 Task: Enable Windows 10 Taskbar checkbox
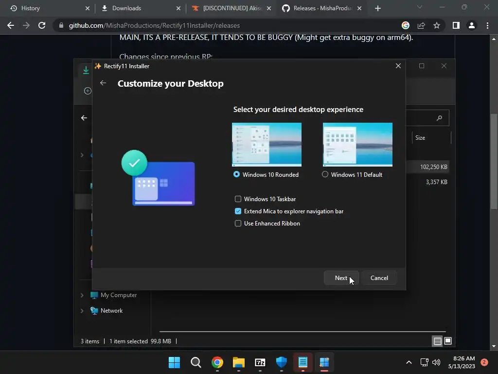[238, 199]
